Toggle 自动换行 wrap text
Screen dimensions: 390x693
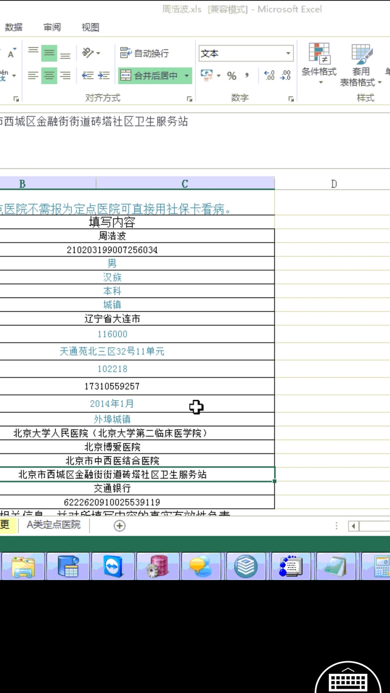pos(145,53)
